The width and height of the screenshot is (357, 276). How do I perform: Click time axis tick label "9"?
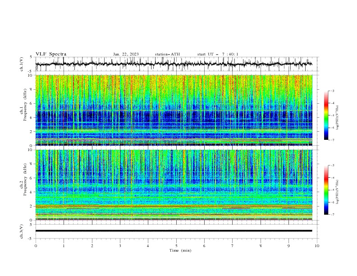pos(288,246)
